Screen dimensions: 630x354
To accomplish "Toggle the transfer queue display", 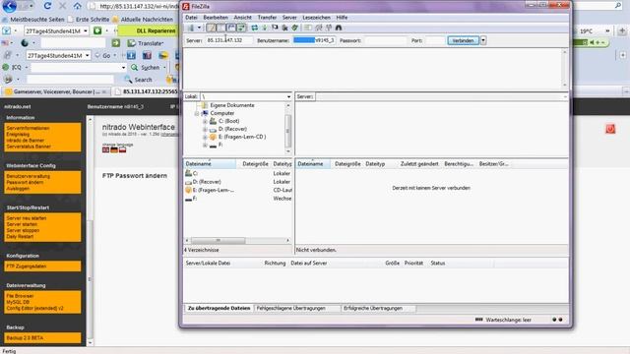I will [x=241, y=28].
